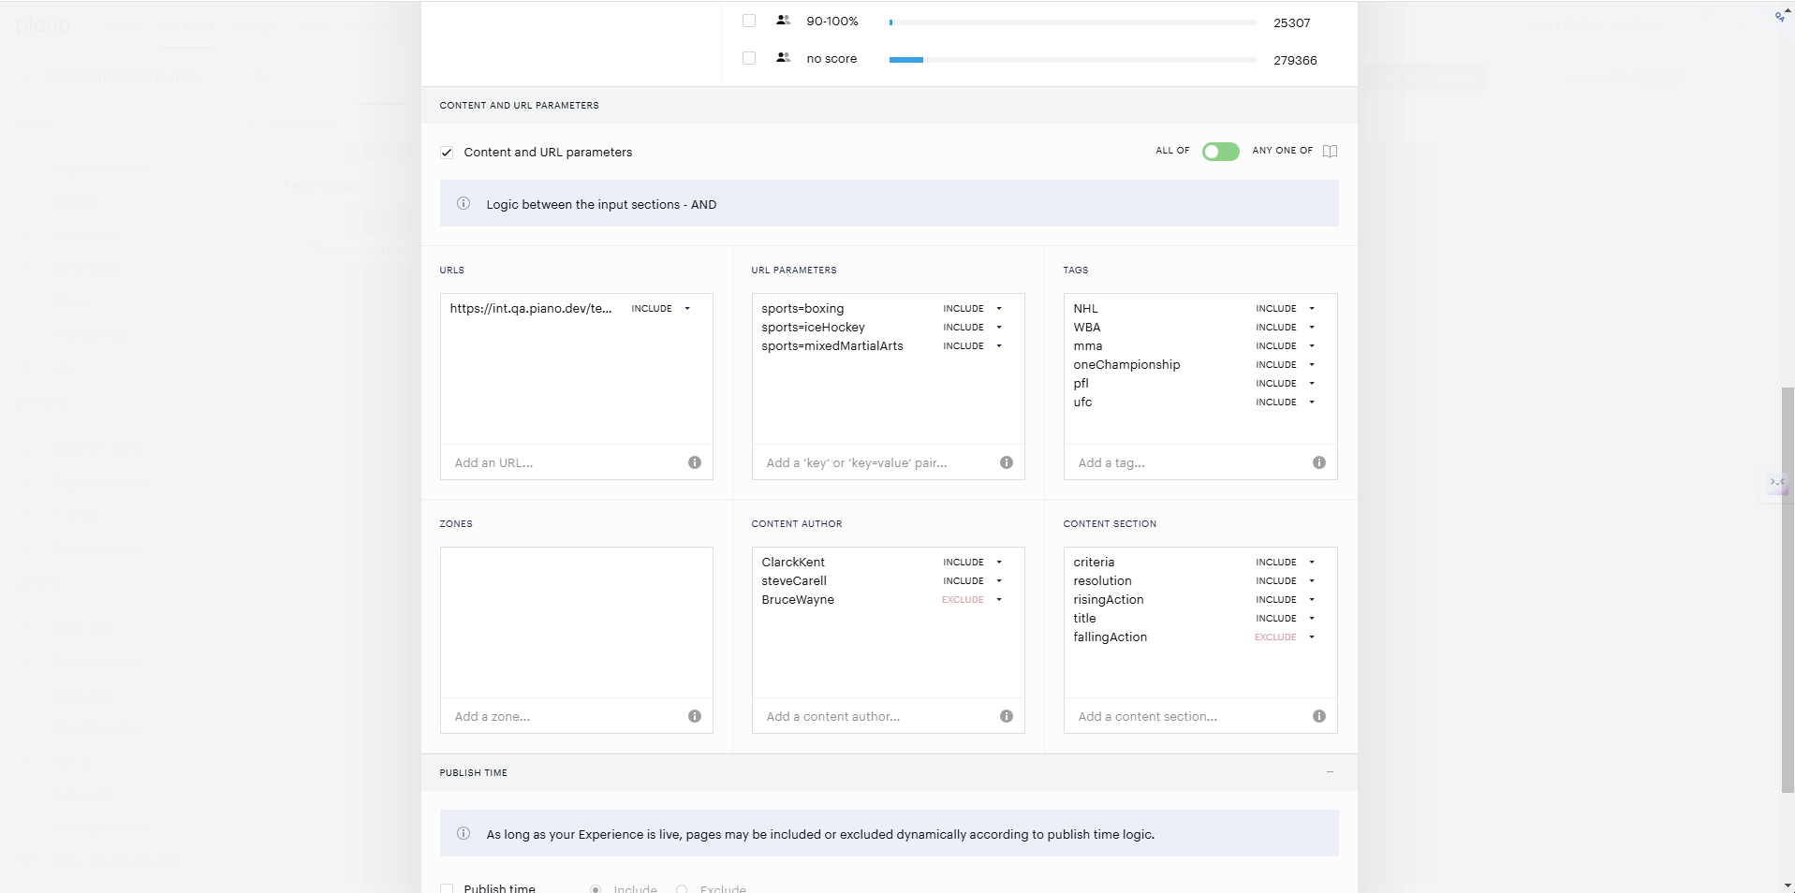Click the Add a tag input field
Image resolution: width=1795 pixels, height=893 pixels.
(1189, 462)
